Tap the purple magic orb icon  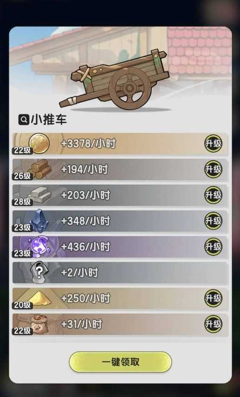40,246
